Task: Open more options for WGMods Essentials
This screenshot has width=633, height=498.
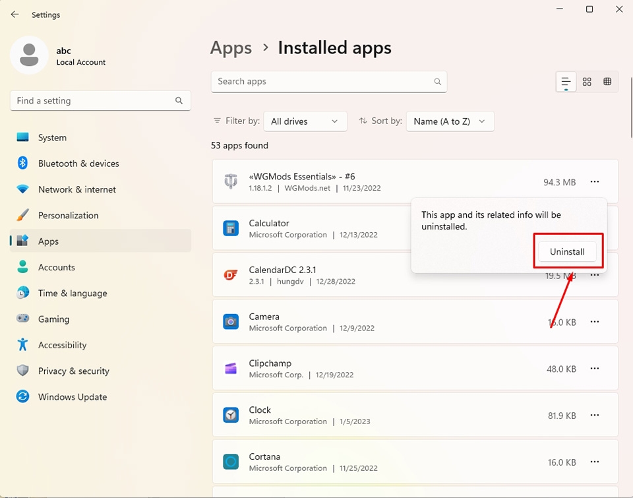Action: (595, 182)
